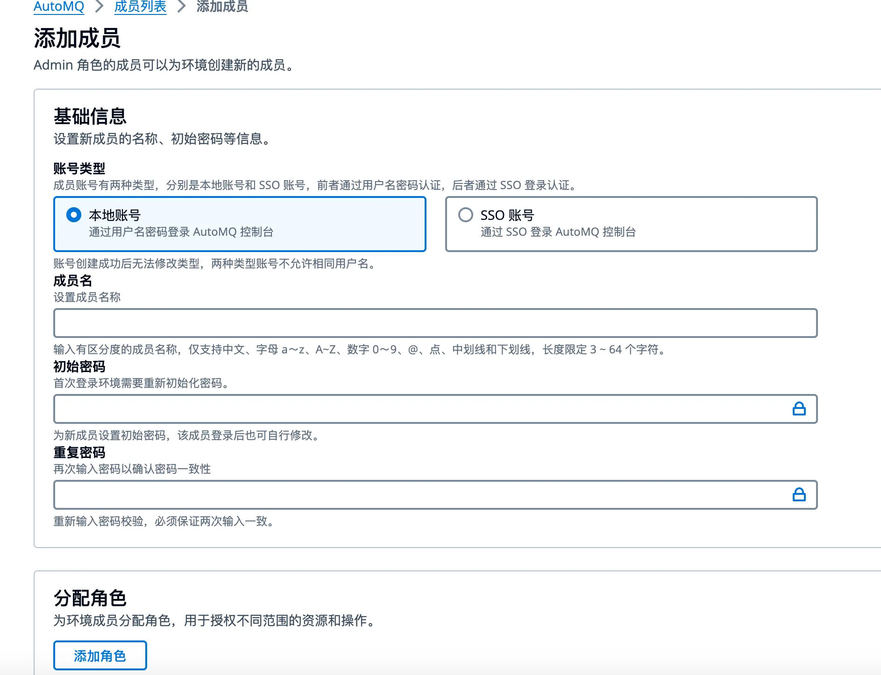
Task: Click the lock icon in 初始密码 field
Action: 799,409
